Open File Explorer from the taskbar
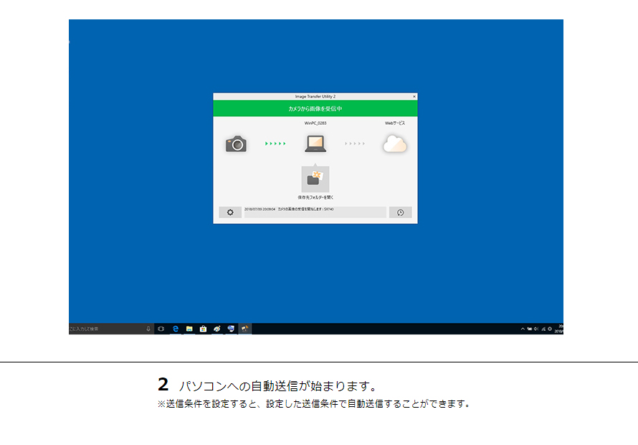Viewport: 638px width, 445px height. (x=189, y=328)
